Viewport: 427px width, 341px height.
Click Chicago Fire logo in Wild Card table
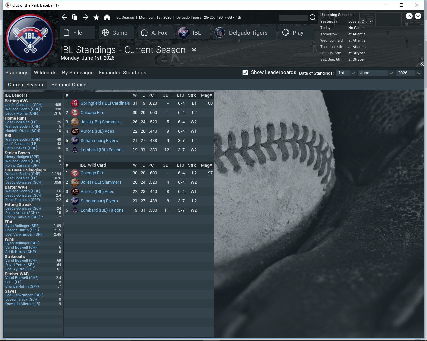point(75,173)
